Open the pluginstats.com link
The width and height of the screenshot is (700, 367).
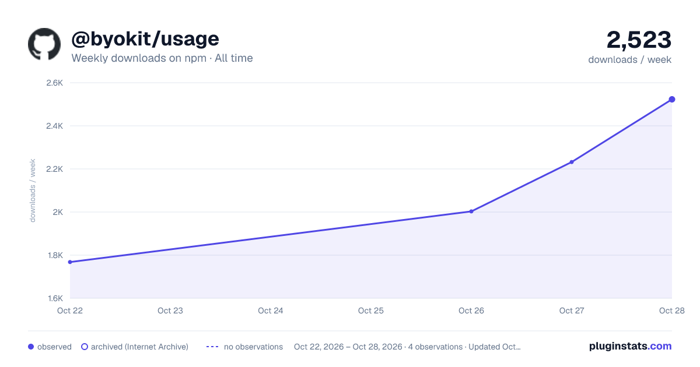click(x=631, y=346)
